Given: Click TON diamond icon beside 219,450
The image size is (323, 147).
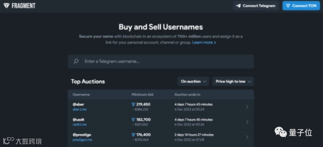Looking at the screenshot, I should coord(133,104).
